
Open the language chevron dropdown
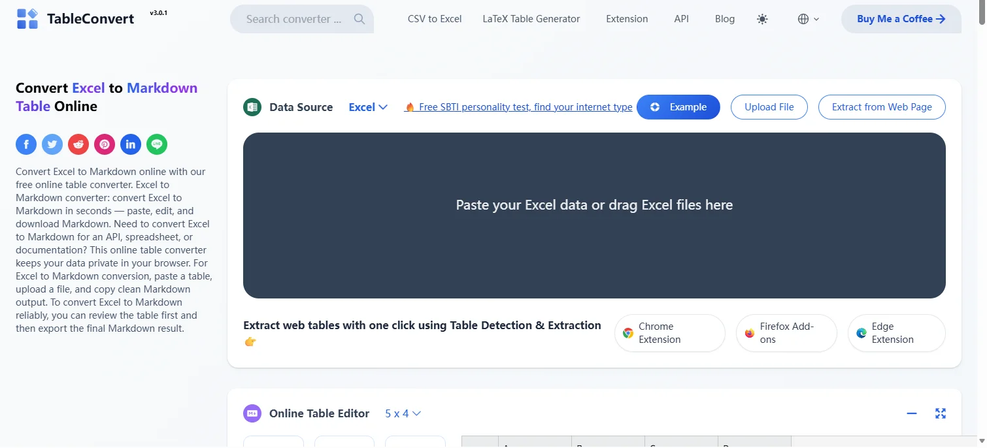click(x=816, y=19)
